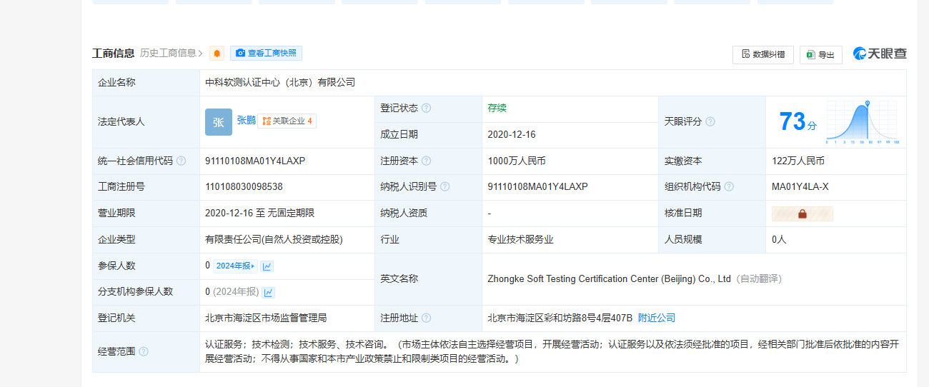Click the score distribution chart

tap(862, 122)
